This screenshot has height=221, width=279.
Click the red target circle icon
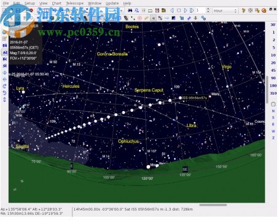click(139, 18)
